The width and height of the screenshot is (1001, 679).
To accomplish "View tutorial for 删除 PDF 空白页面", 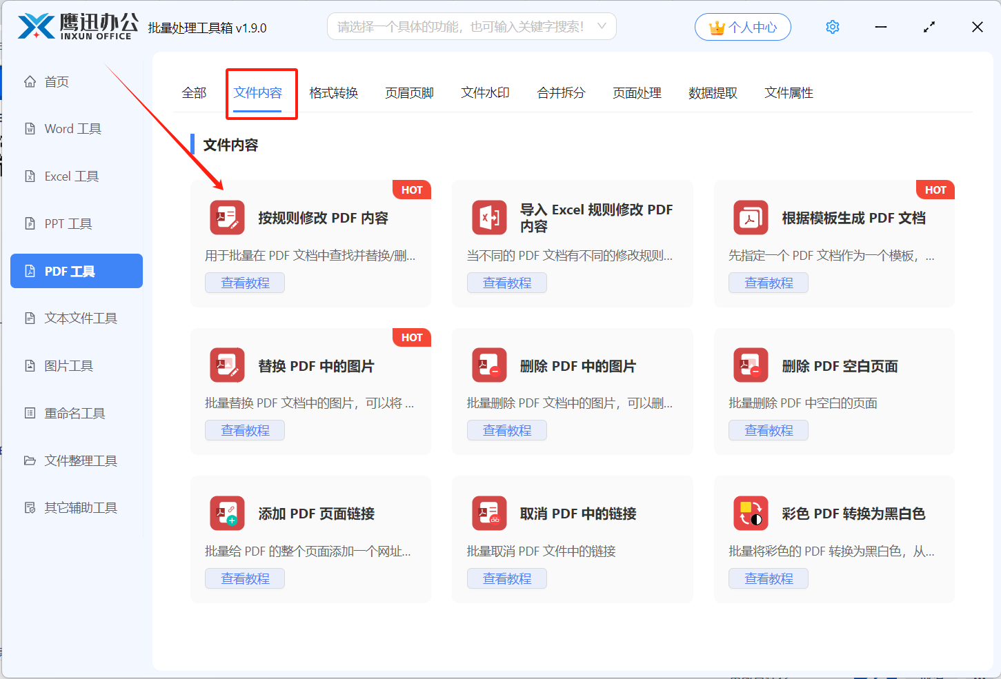I will tap(769, 429).
